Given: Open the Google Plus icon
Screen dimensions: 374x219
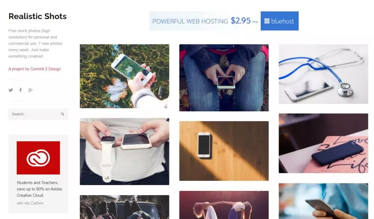Looking at the screenshot, I should point(30,90).
